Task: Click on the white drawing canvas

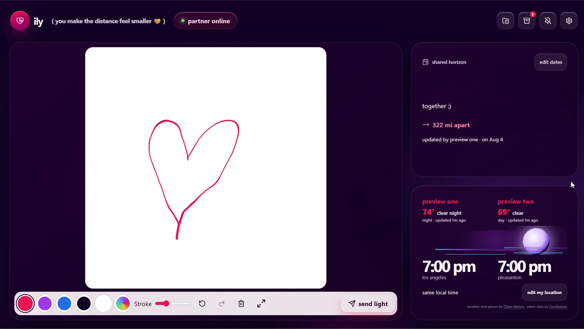Action: click(x=206, y=168)
